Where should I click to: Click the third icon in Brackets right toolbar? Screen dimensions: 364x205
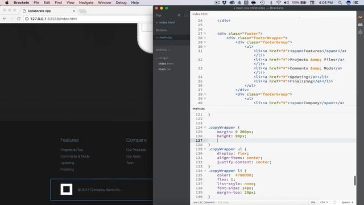360,32
